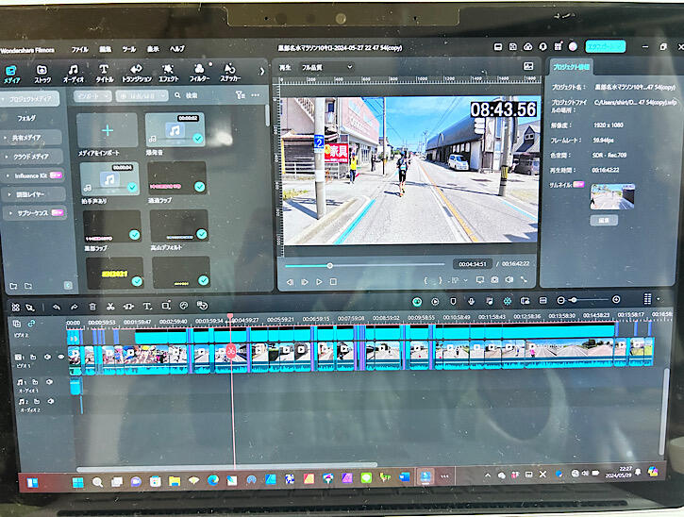Click the snapshot camera icon under preview
The width and height of the screenshot is (684, 517).
(x=494, y=280)
